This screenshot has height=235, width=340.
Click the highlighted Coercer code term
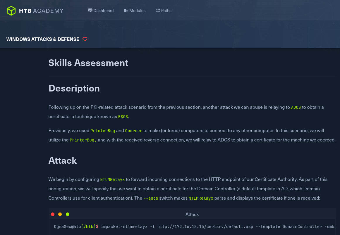point(133,131)
